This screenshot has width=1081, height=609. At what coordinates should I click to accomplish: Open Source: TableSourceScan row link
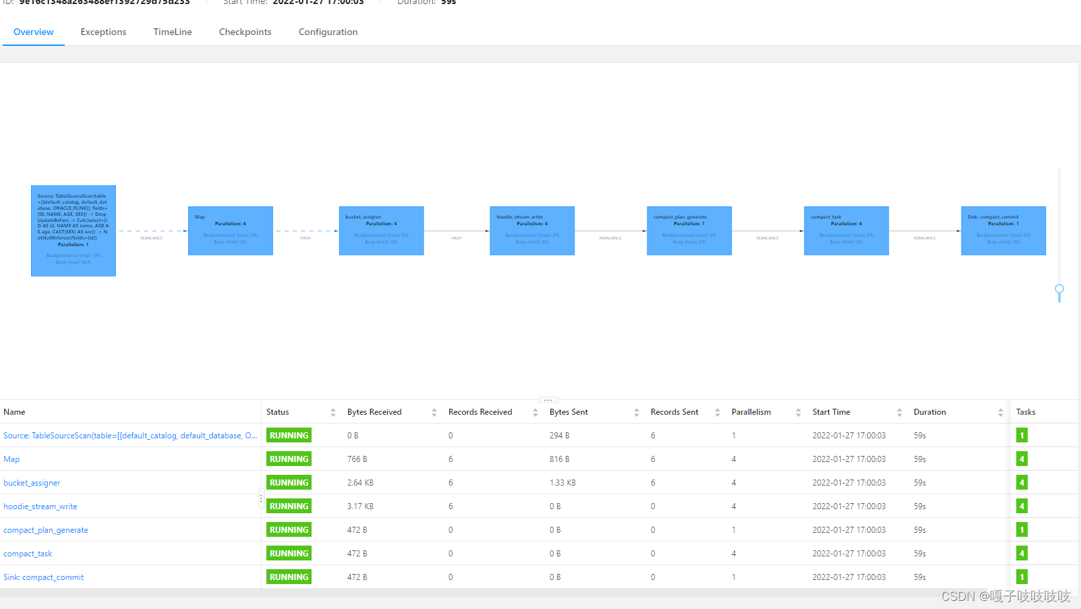pos(130,436)
